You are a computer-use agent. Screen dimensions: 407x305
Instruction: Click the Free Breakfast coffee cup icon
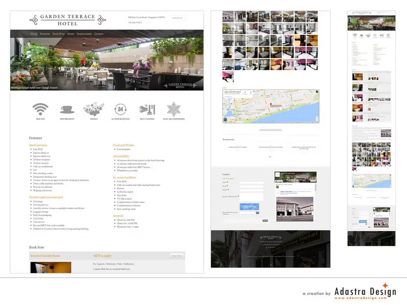pos(67,109)
